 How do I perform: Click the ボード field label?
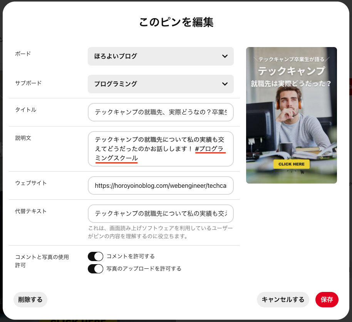pos(23,54)
